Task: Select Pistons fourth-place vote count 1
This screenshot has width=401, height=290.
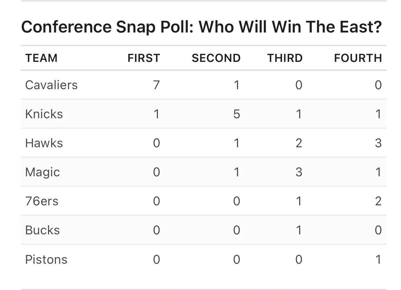Action: point(379,260)
